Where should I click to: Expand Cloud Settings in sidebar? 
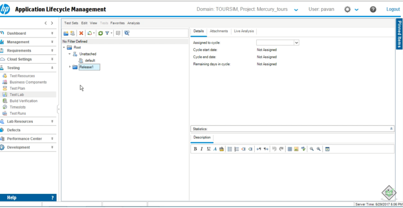52,59
